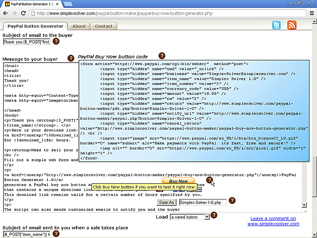317x238 pixels.
Task: Click the 'name="currency_code" value="USD"' code line
Action: [169, 88]
